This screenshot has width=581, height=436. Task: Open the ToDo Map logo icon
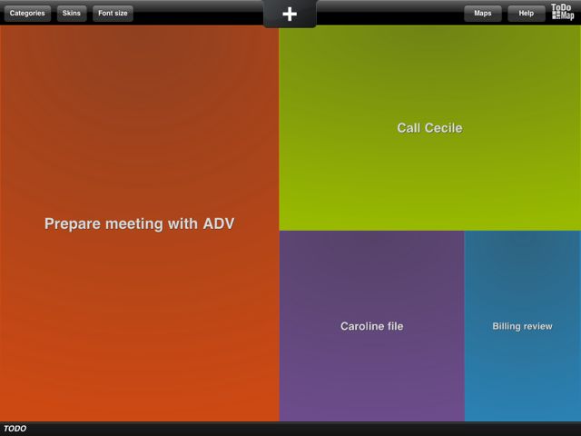563,12
